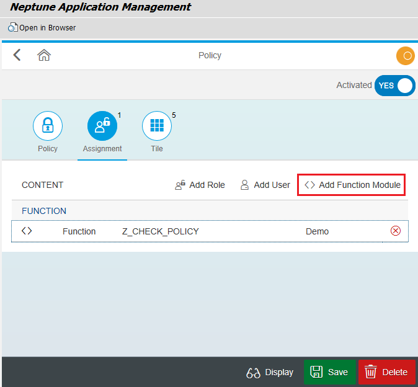Switch to the Assignment tab
The width and height of the screenshot is (418, 387).
pyautogui.click(x=102, y=132)
